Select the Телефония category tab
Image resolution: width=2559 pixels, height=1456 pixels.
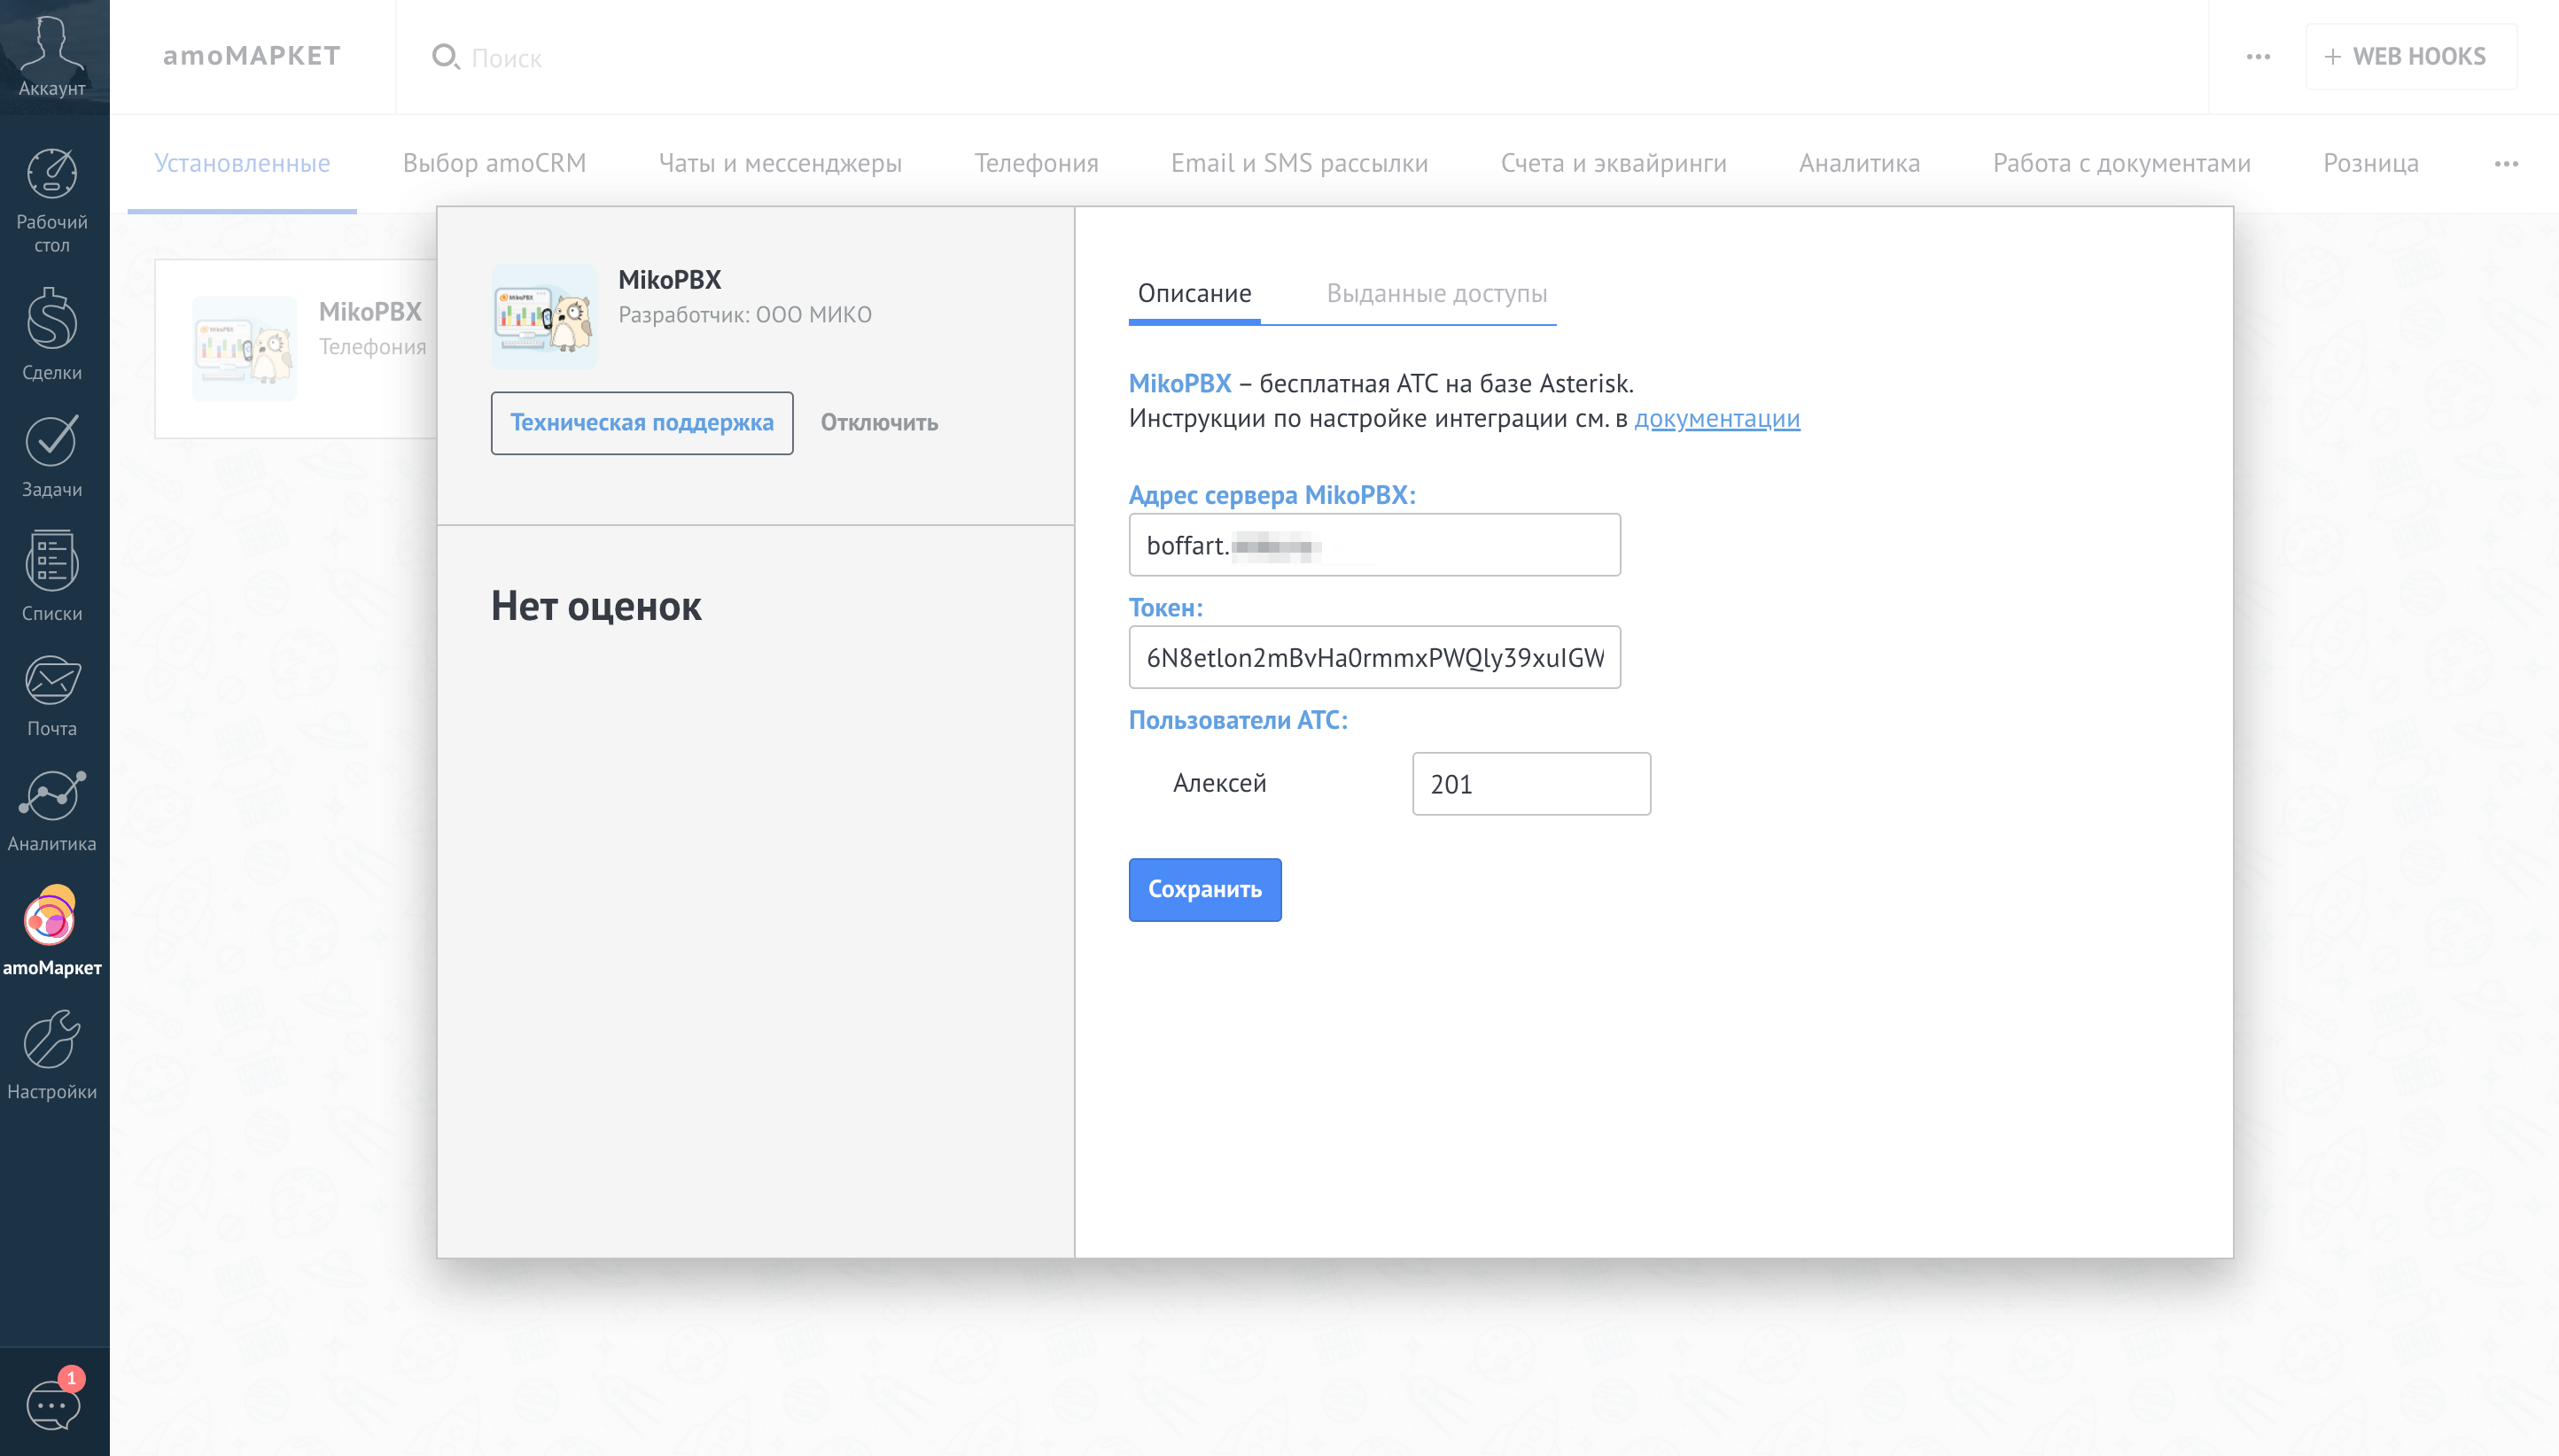[x=1036, y=164]
